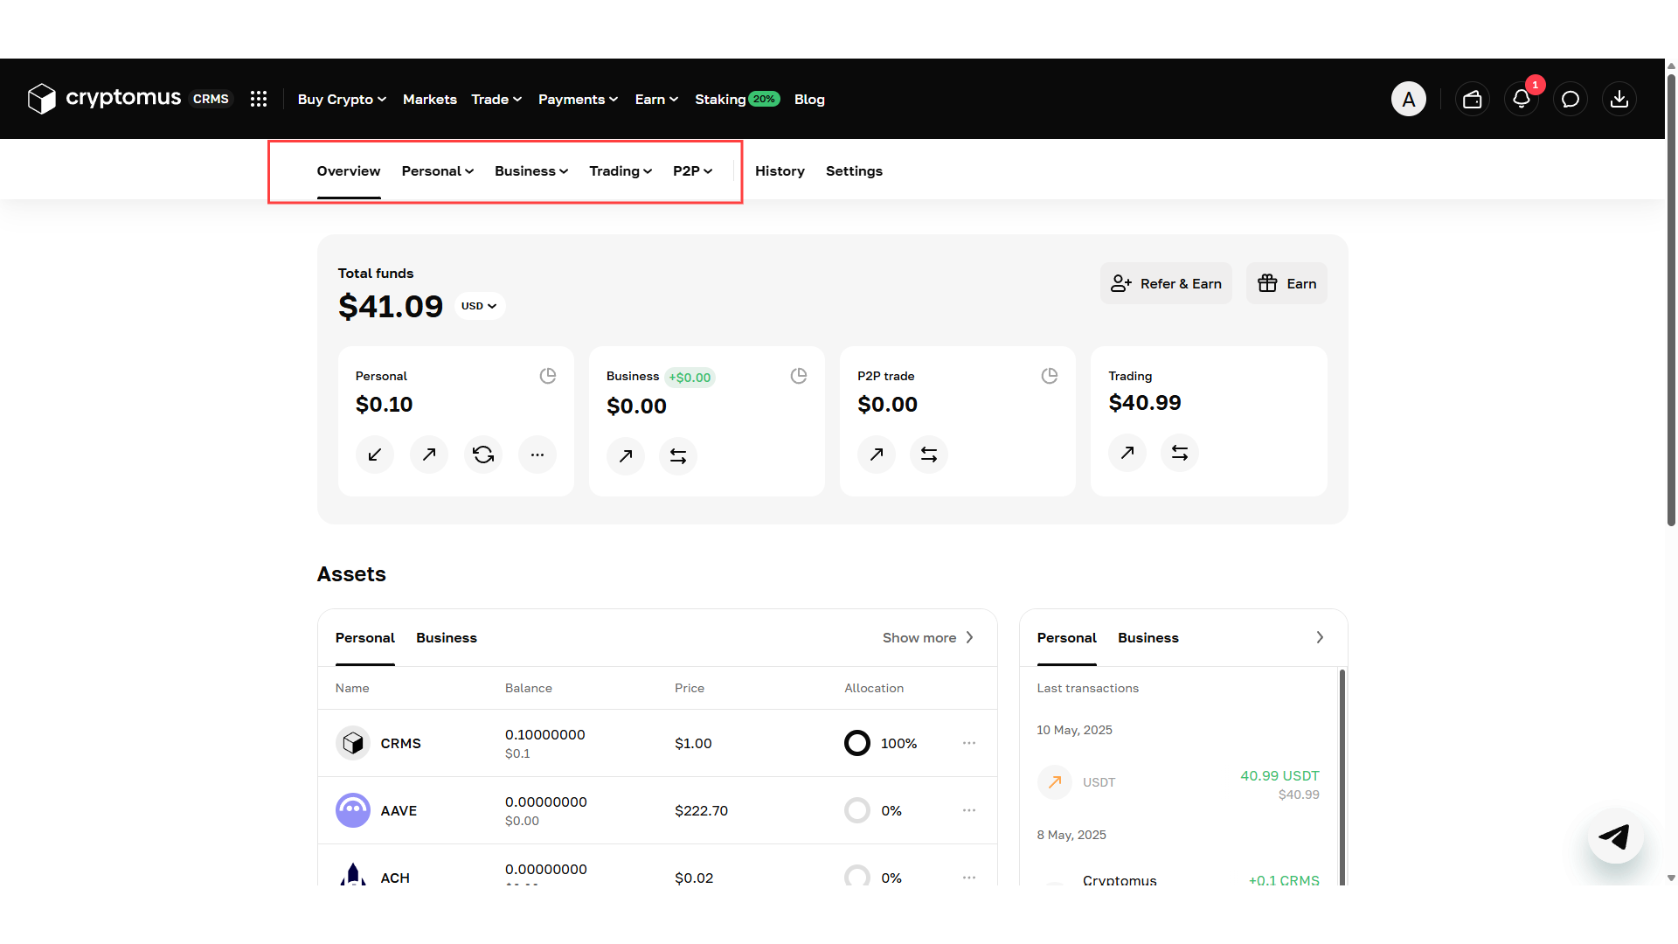Expand the Personal submenu dropdown
The height and width of the screenshot is (944, 1678).
(x=438, y=171)
